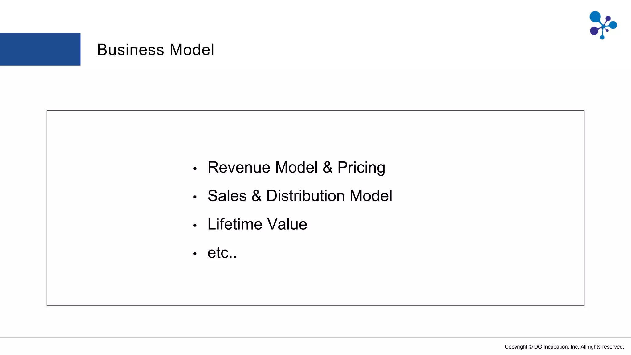Click the word 'Revenue' in the first bullet

click(239, 167)
